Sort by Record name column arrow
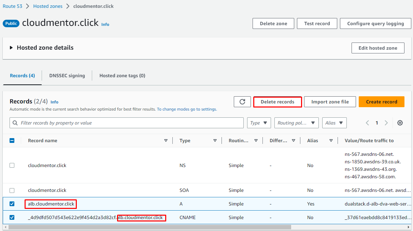The image size is (413, 231). click(x=166, y=141)
